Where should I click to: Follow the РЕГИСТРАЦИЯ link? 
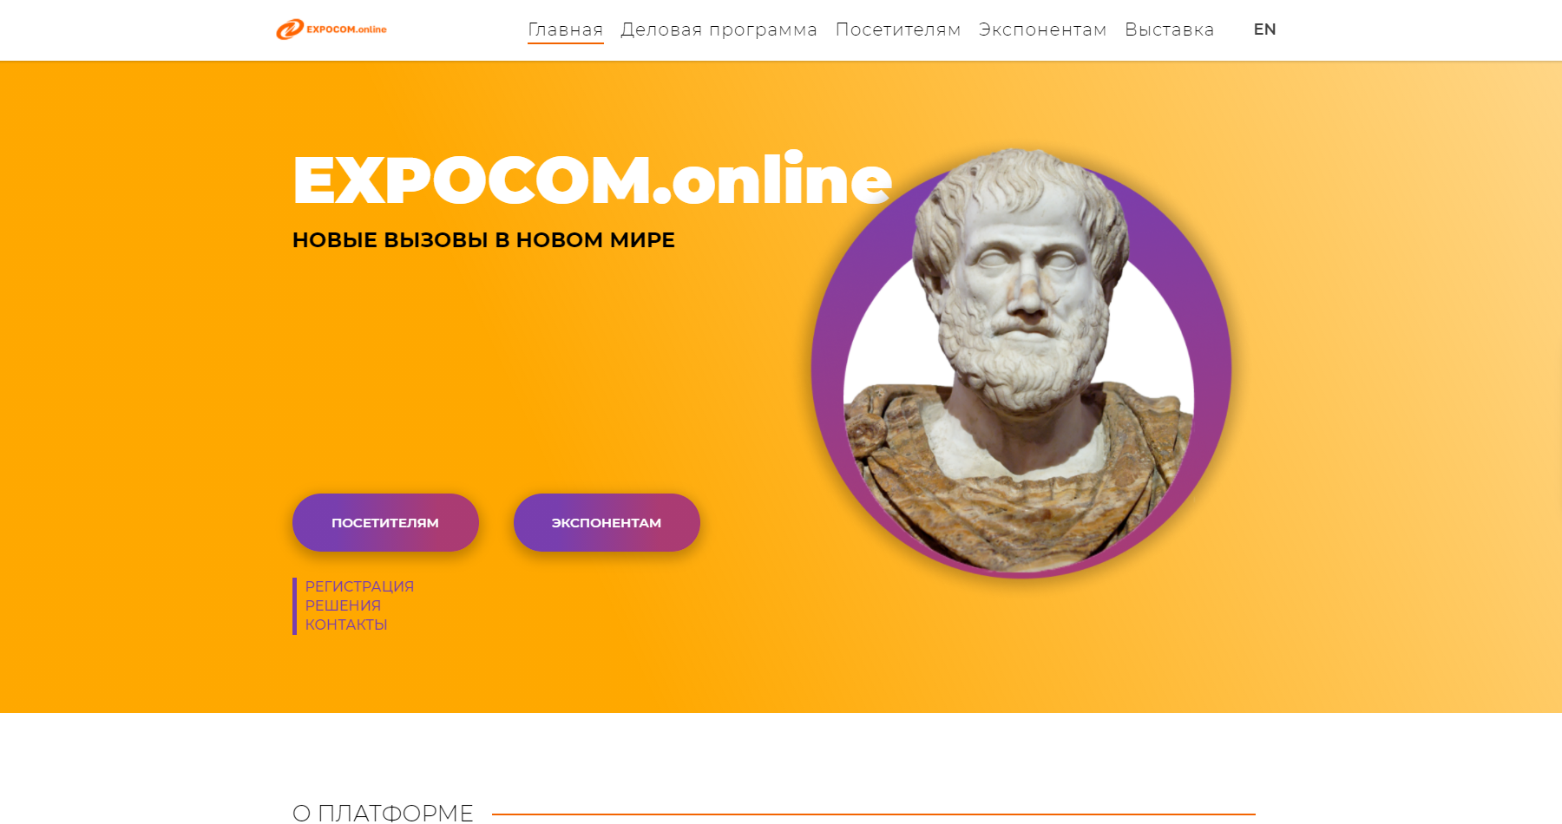click(359, 586)
